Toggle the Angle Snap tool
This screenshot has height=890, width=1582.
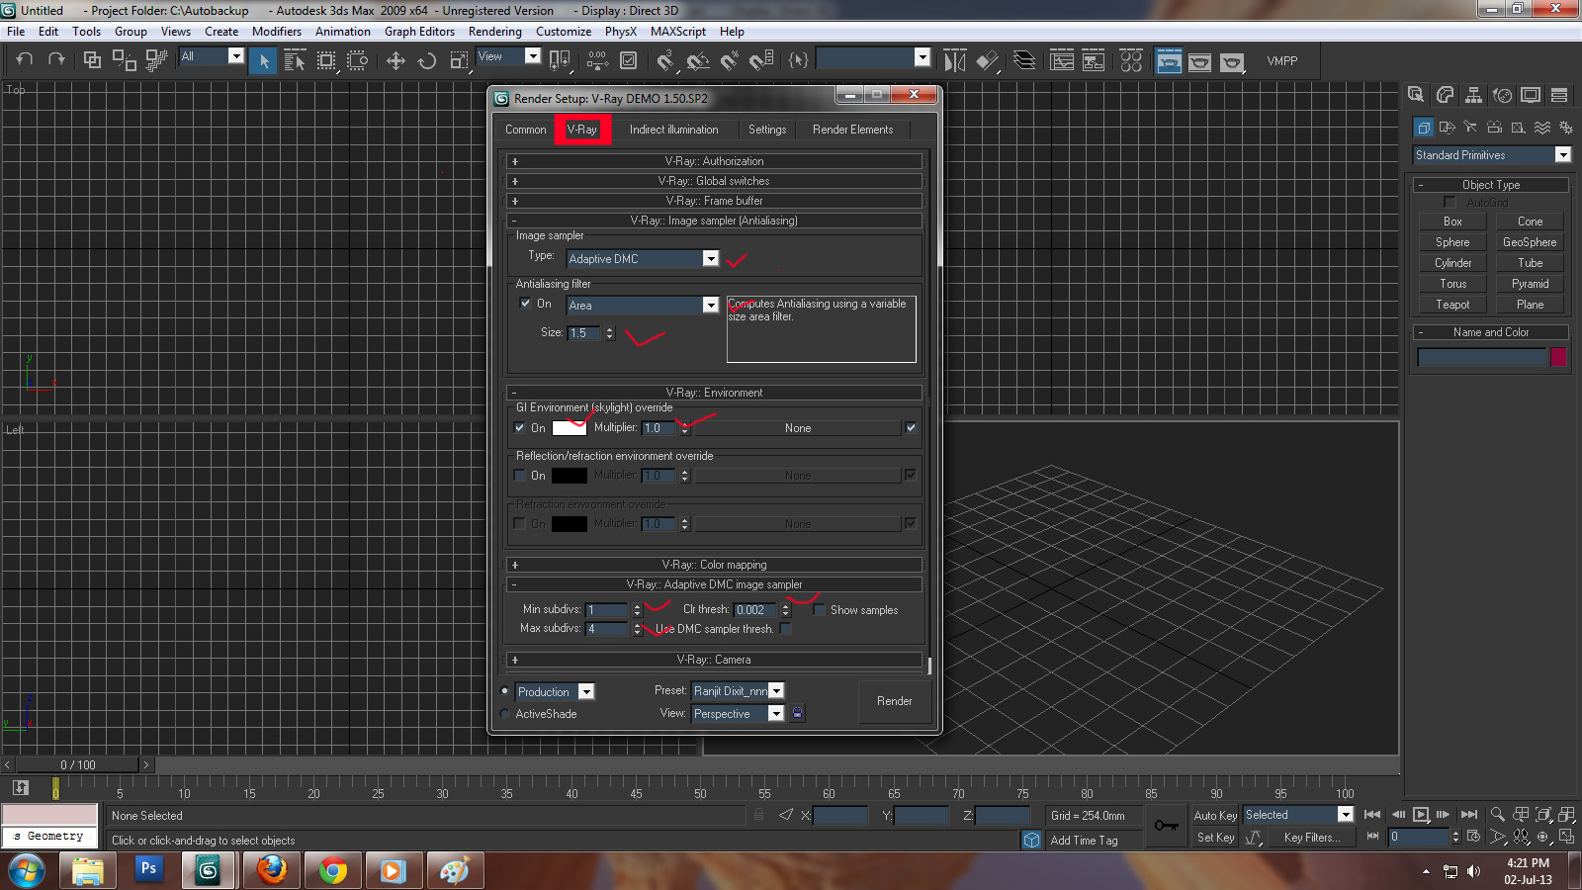(x=698, y=60)
